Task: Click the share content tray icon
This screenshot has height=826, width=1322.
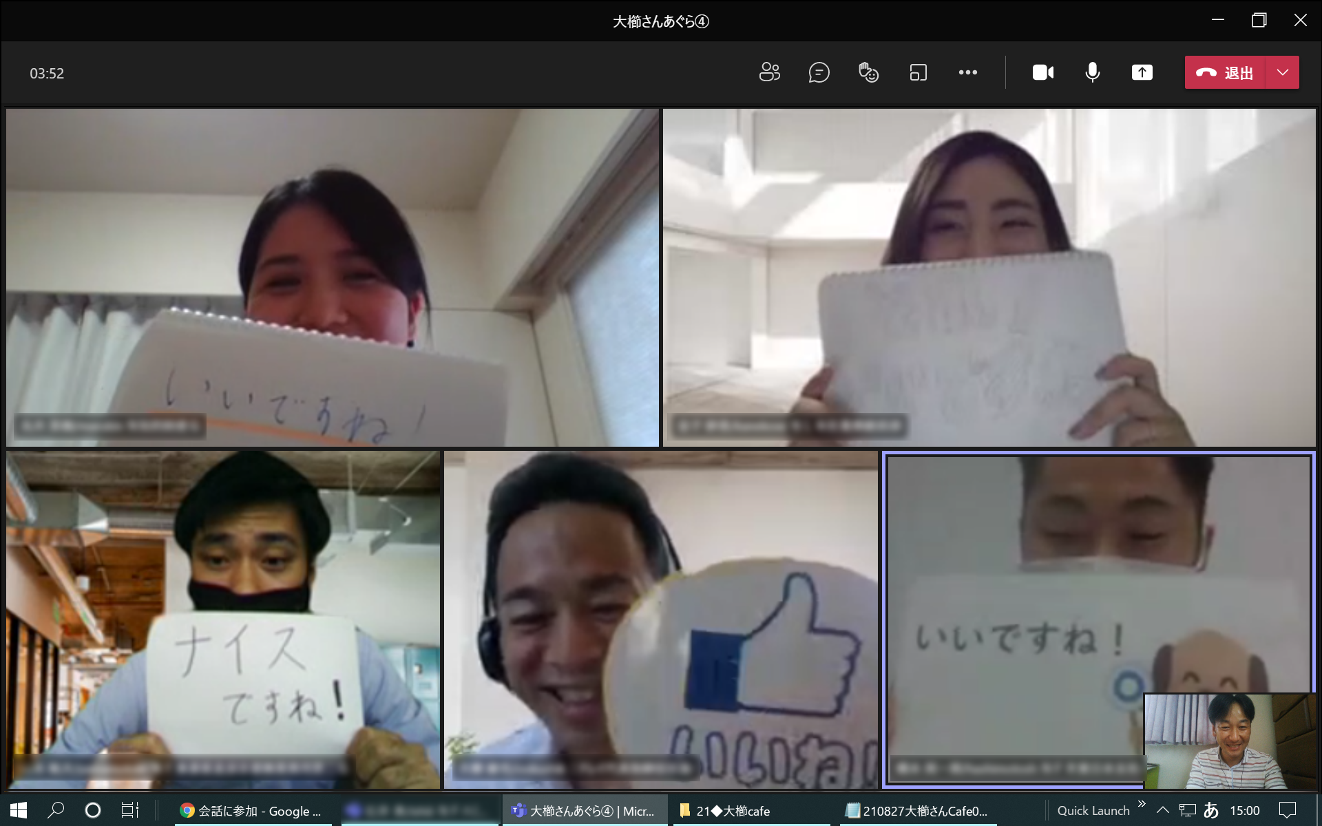Action: point(1142,72)
